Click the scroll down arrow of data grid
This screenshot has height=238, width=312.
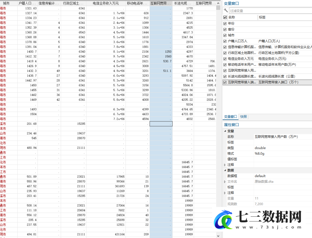(x=218, y=236)
